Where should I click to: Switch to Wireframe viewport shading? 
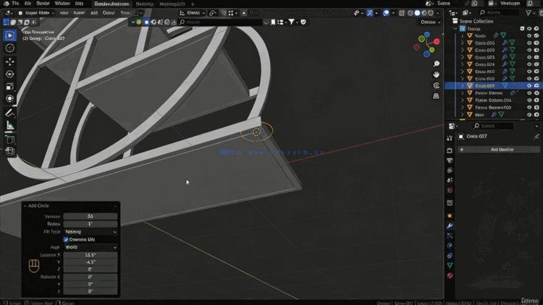point(411,13)
